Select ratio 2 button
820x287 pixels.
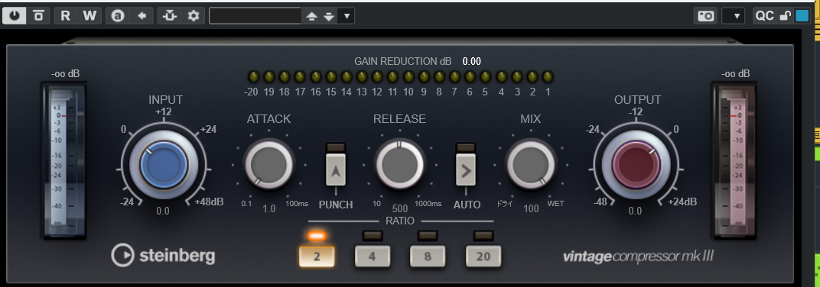317,256
